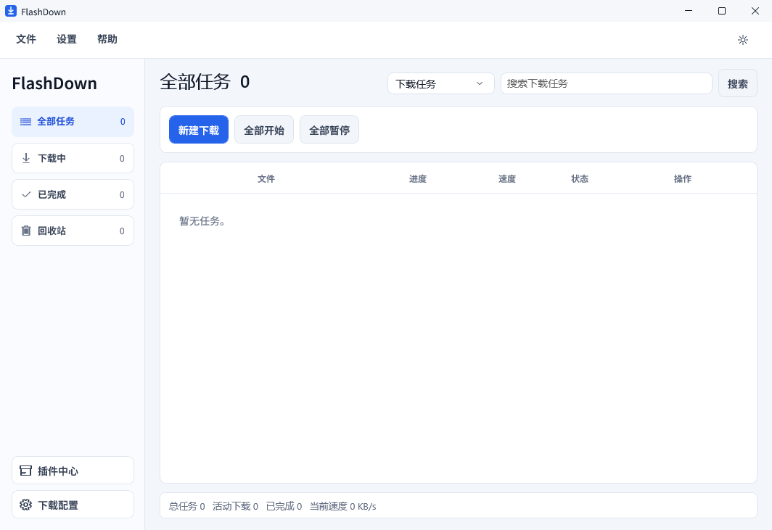Click 已完成 0 in status bar
Image resolution: width=772 pixels, height=530 pixels.
pyautogui.click(x=284, y=506)
